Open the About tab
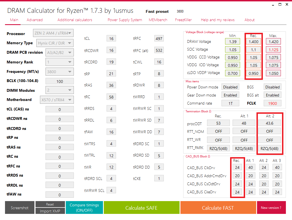Screen dimensions: 292x220 tap(250, 20)
